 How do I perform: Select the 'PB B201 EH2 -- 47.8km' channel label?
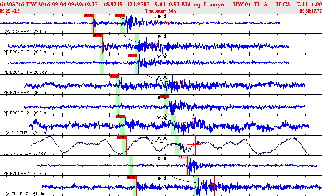pos(25,173)
